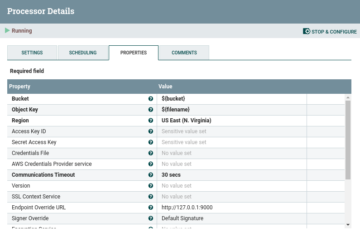
Task: Click help icon for Access Key ID
Action: pos(151,131)
